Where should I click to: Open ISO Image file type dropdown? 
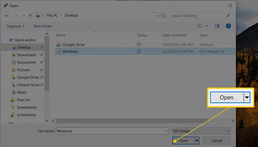(201, 131)
